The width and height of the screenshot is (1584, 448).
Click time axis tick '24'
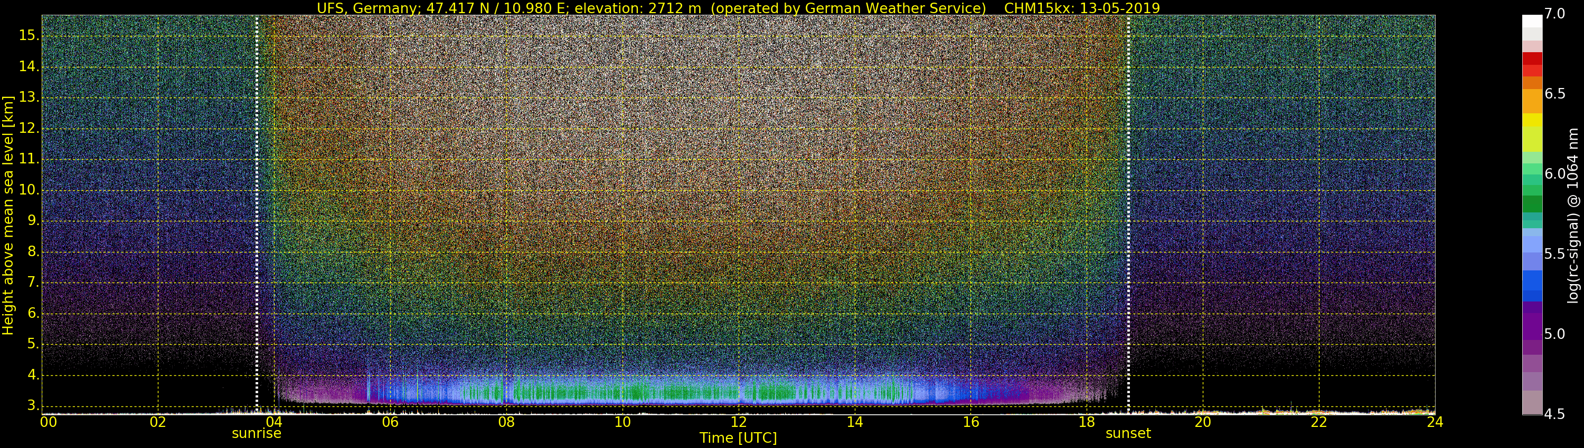[x=1435, y=422]
